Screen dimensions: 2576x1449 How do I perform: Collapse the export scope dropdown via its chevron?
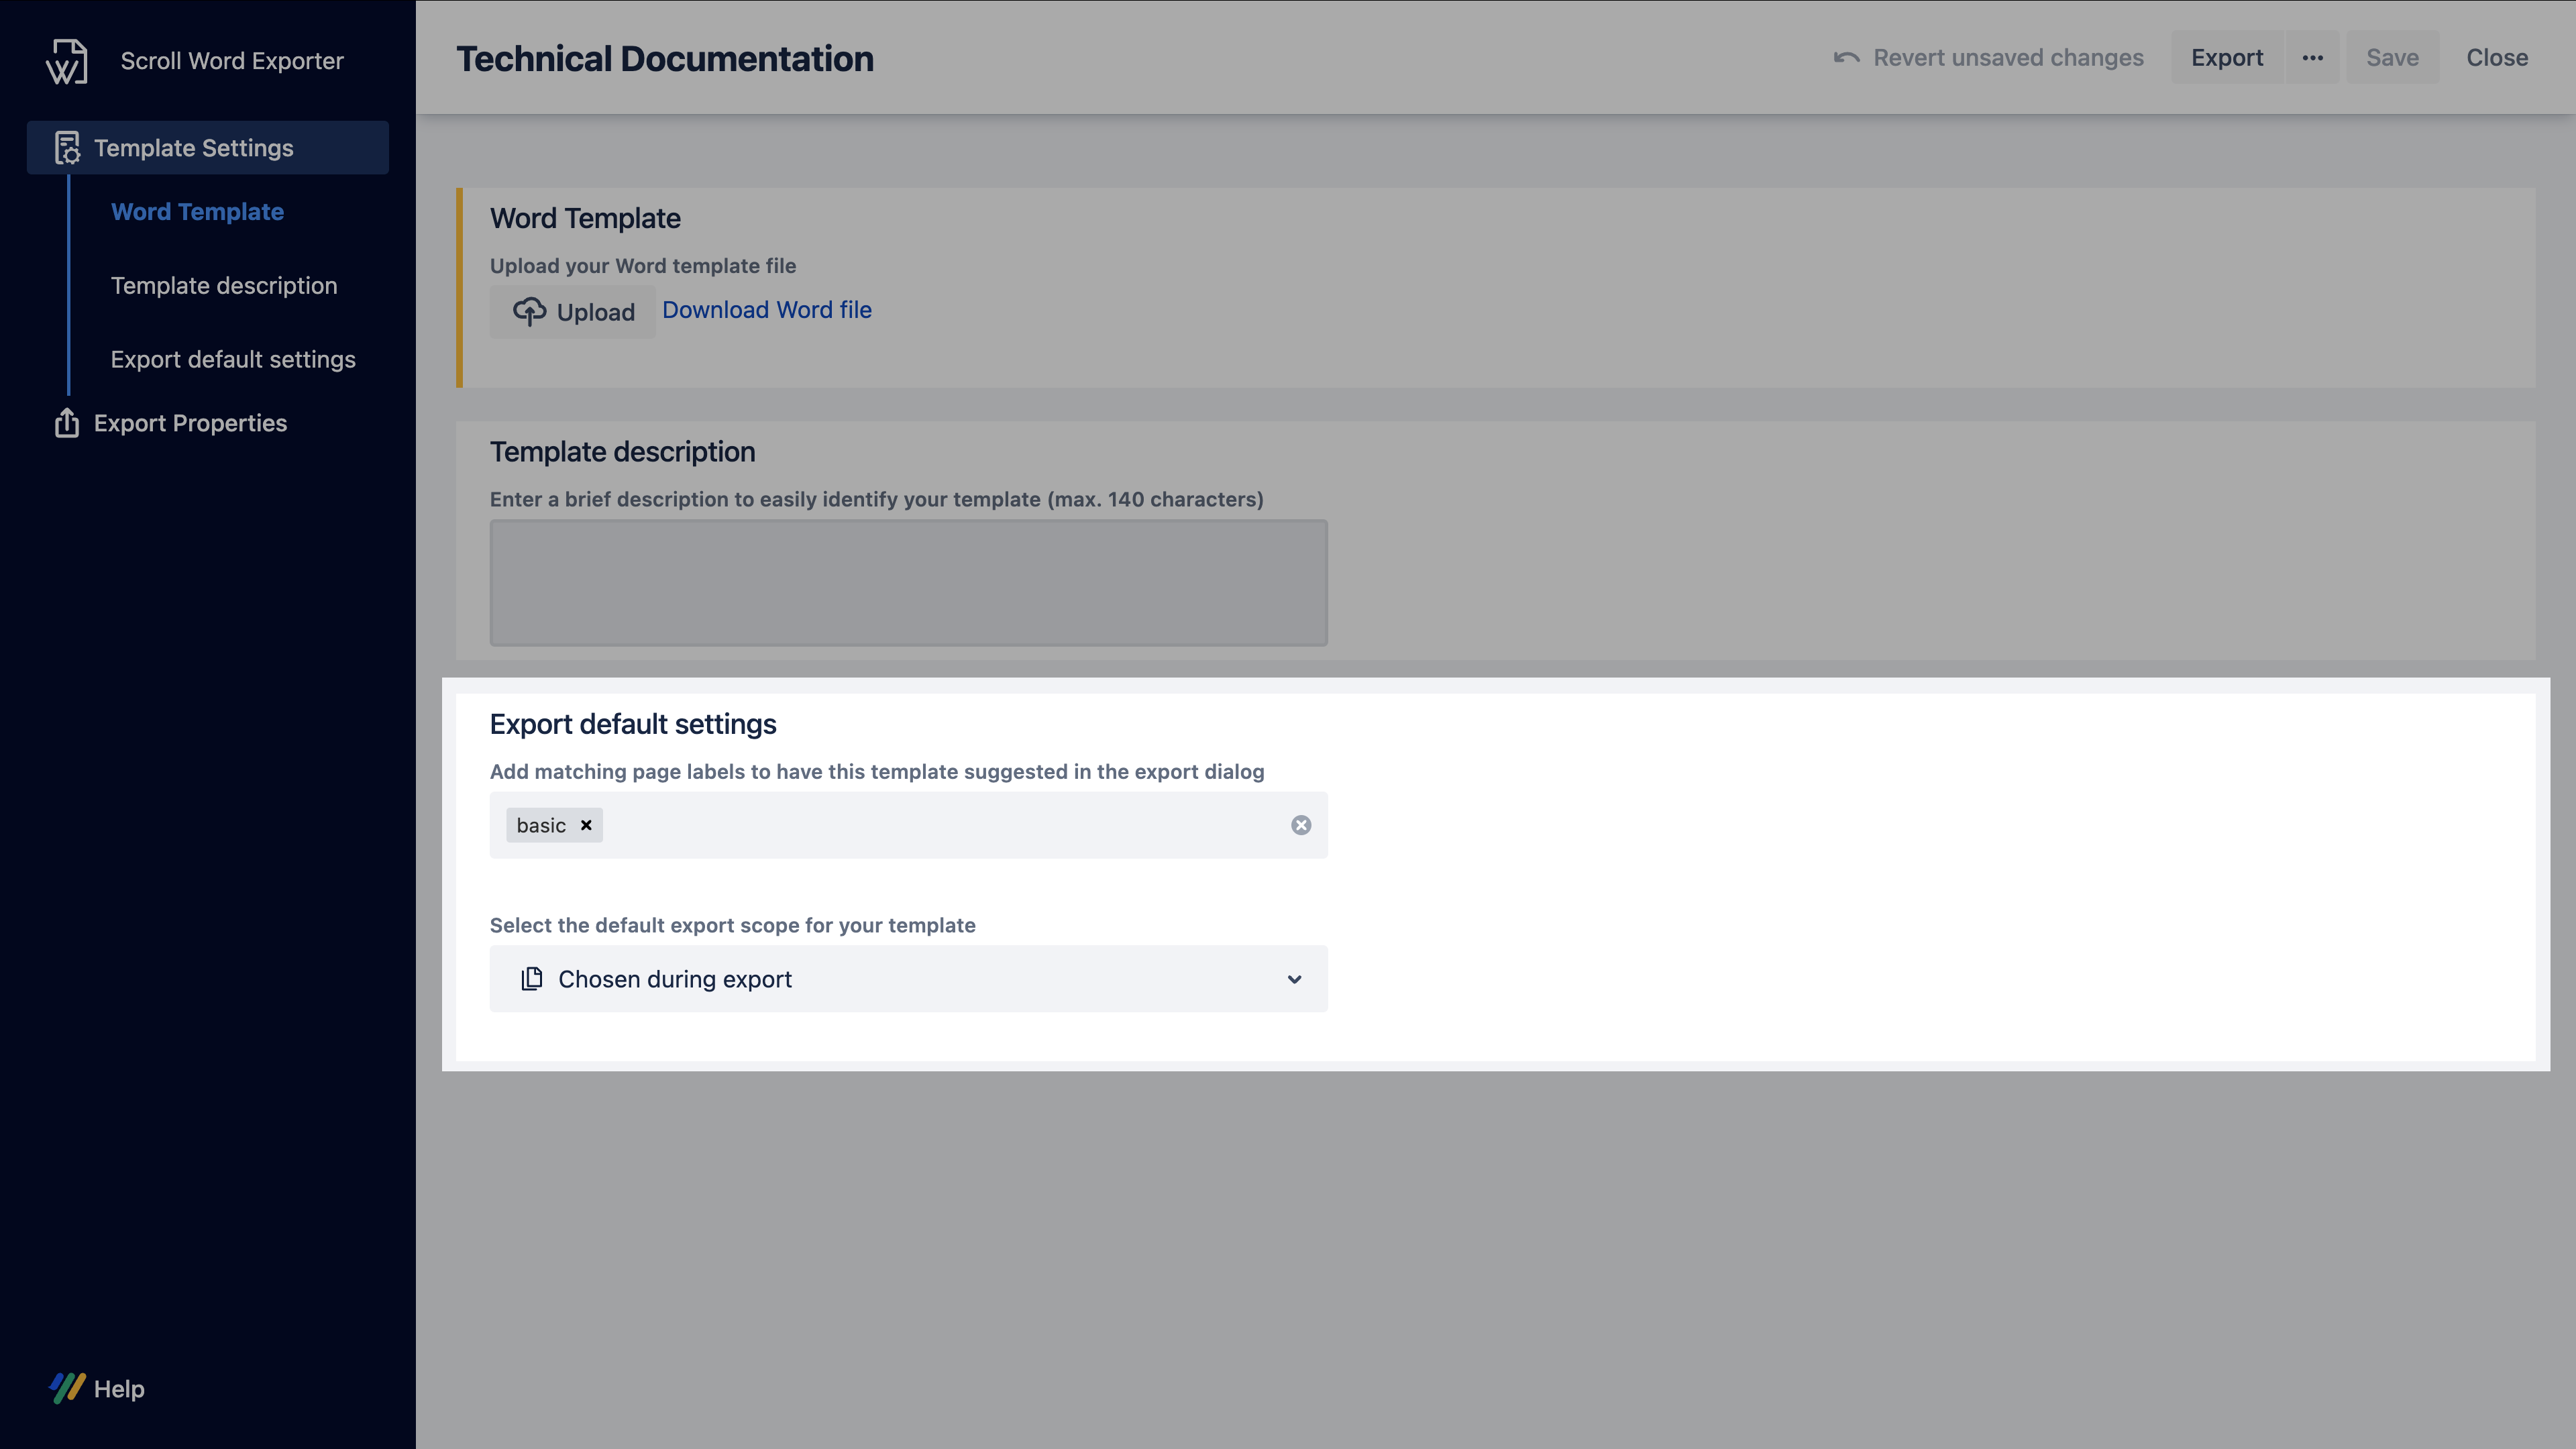pyautogui.click(x=1294, y=979)
